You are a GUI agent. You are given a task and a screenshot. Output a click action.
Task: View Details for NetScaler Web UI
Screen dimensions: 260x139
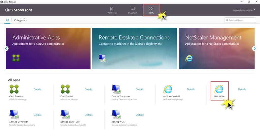pos(191,89)
